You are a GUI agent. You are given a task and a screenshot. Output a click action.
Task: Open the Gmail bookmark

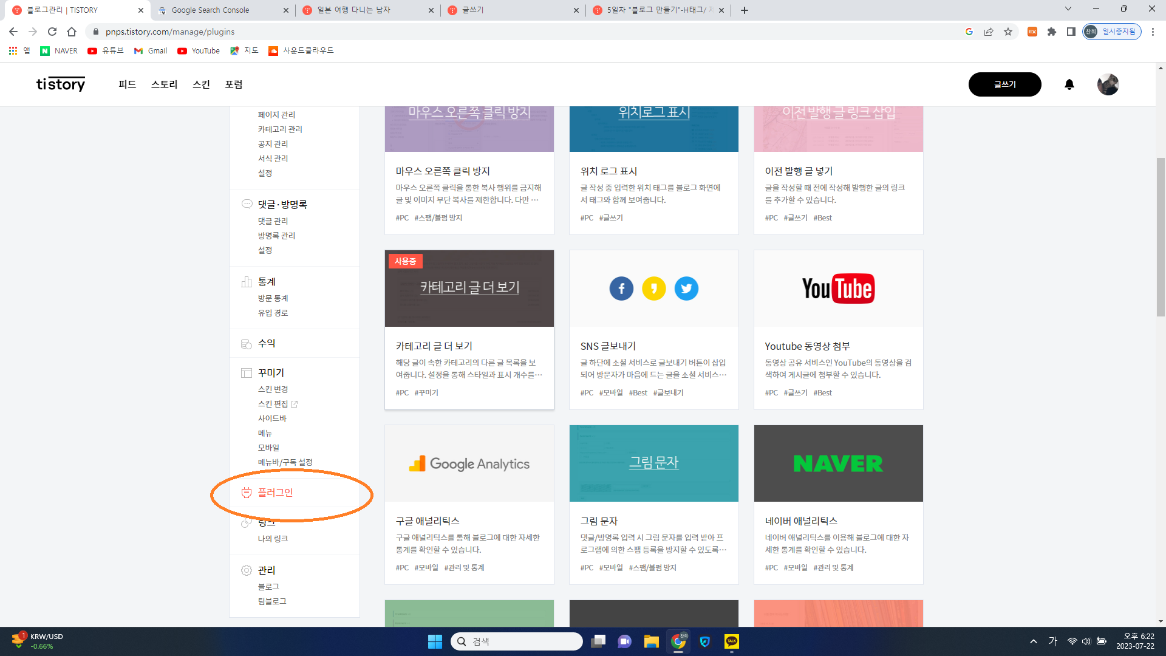pos(151,51)
